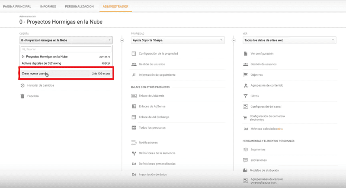Open Configuración de la propiedad
Viewport: 346px width, 188px height.
[158, 54]
